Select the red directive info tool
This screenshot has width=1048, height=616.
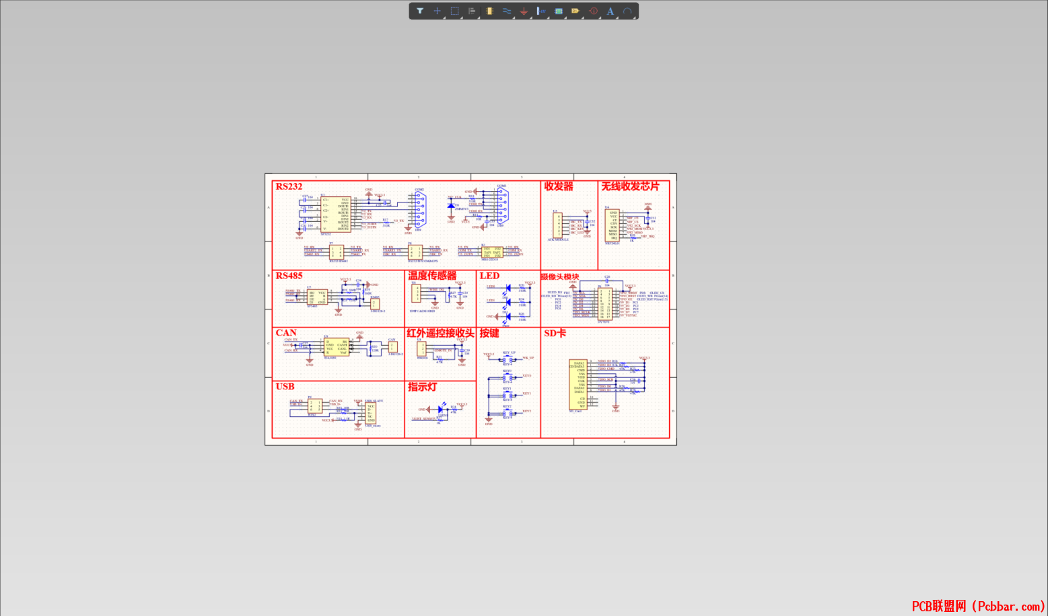click(593, 11)
